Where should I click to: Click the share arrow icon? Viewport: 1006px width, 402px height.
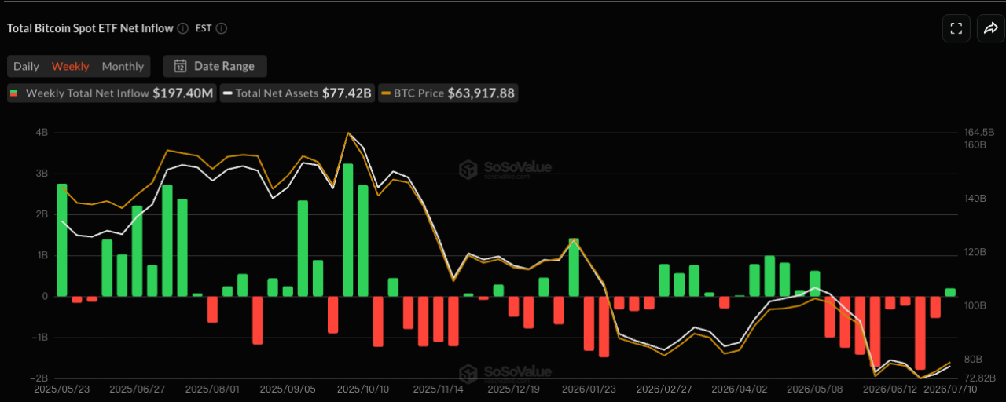pyautogui.click(x=990, y=29)
